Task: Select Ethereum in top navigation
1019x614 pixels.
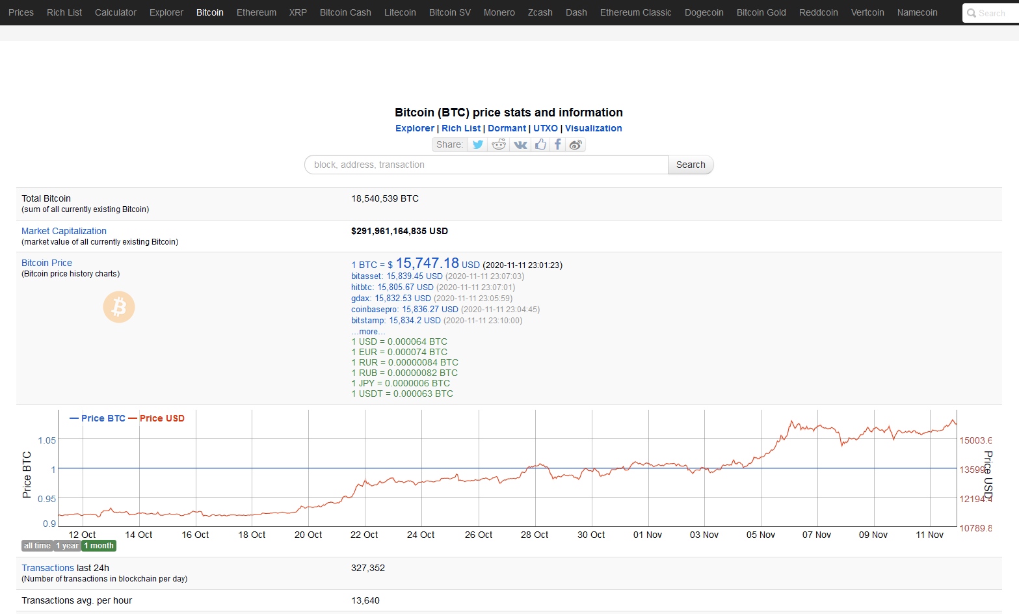Action: (x=256, y=12)
